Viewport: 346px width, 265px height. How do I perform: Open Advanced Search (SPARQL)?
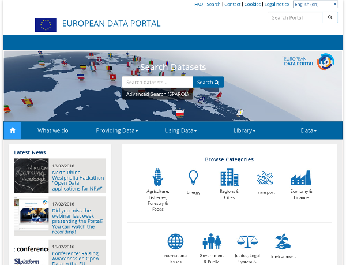[157, 94]
